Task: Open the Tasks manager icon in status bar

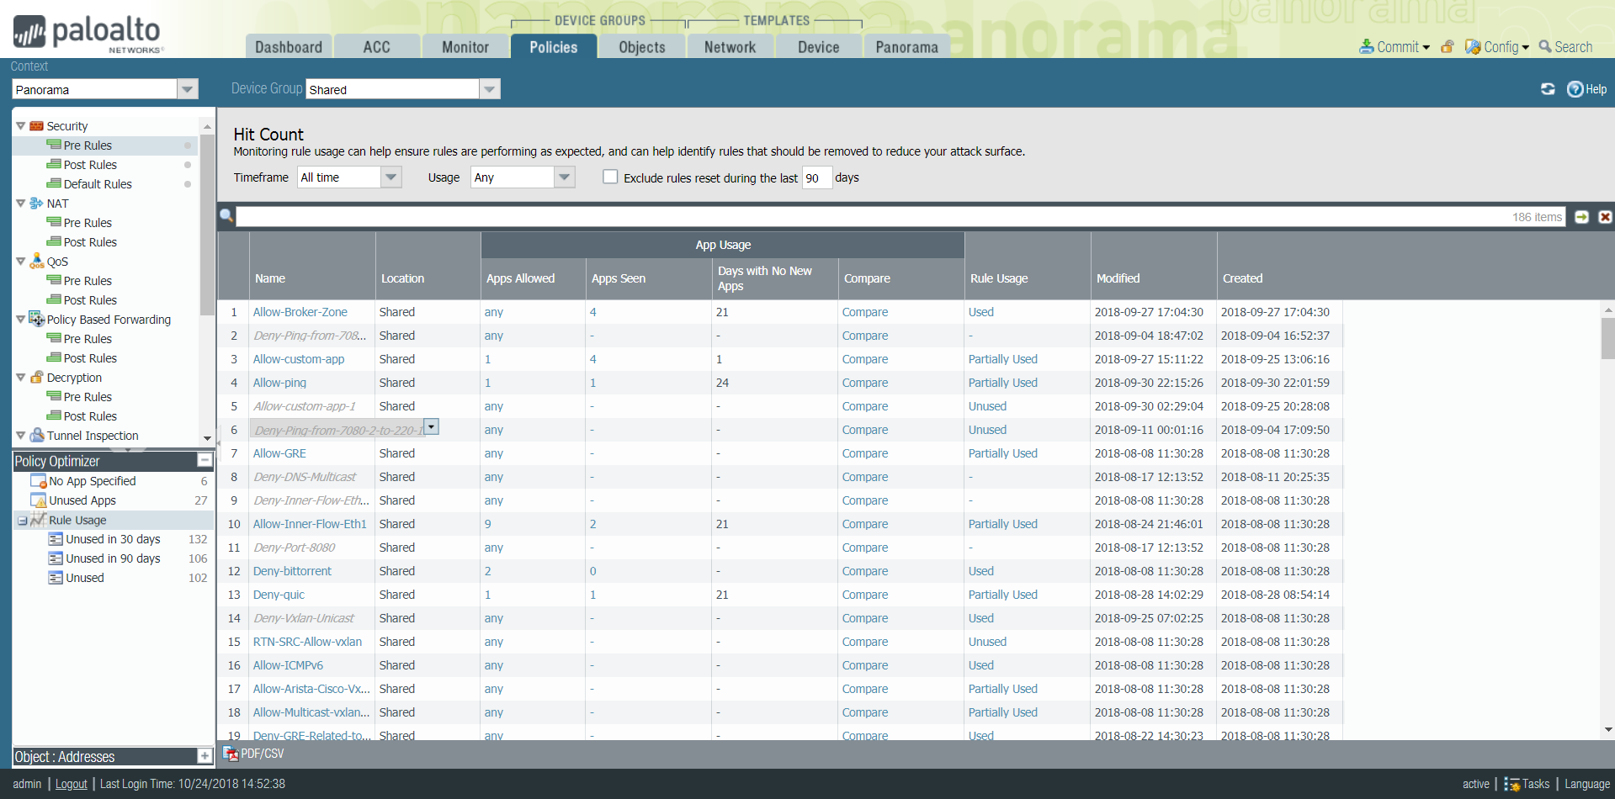Action: [x=1511, y=784]
